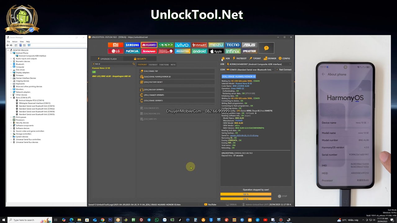
Task: Switch to the FUNCTIONS tab
Action: [x=164, y=65]
